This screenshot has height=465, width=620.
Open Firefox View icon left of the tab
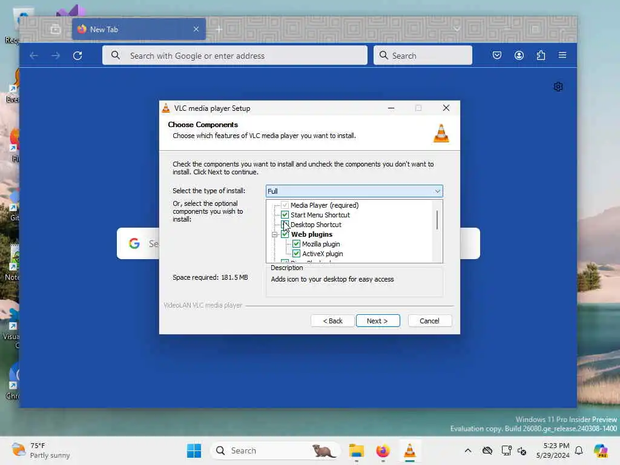(x=56, y=29)
